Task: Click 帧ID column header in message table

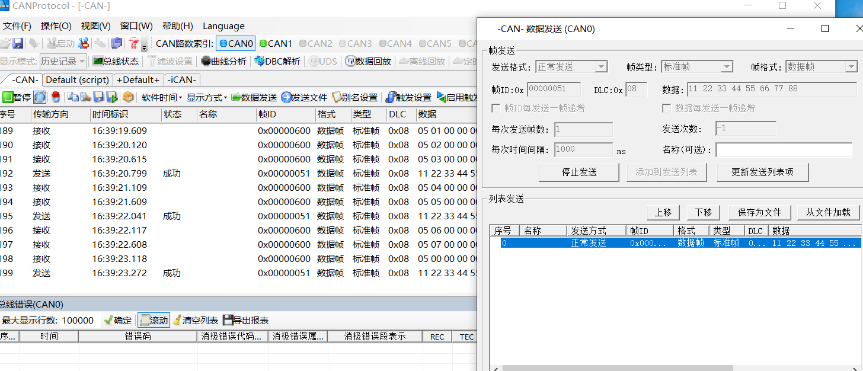Action: [285, 114]
